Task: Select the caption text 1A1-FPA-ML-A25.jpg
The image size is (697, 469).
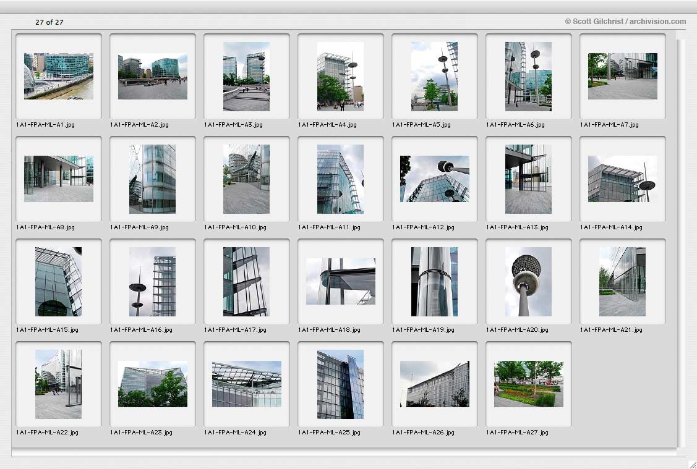Action: [330, 433]
